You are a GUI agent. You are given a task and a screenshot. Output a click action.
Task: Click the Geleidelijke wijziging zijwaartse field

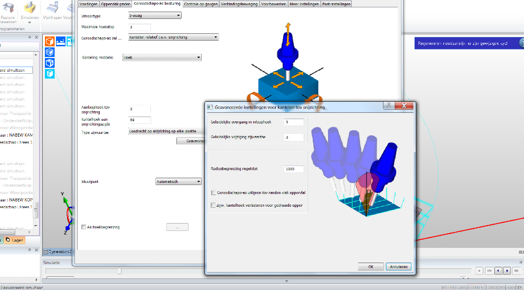click(294, 137)
